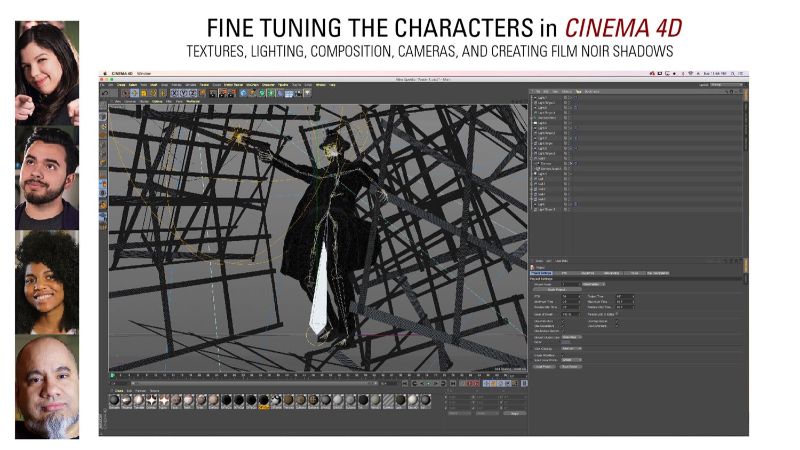Activate the Move tool in the toolbar
800x450 pixels.
pyautogui.click(x=134, y=93)
